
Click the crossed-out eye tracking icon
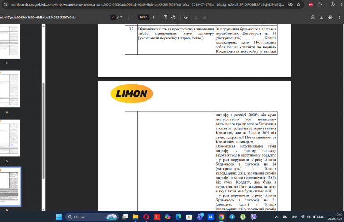point(290,4)
